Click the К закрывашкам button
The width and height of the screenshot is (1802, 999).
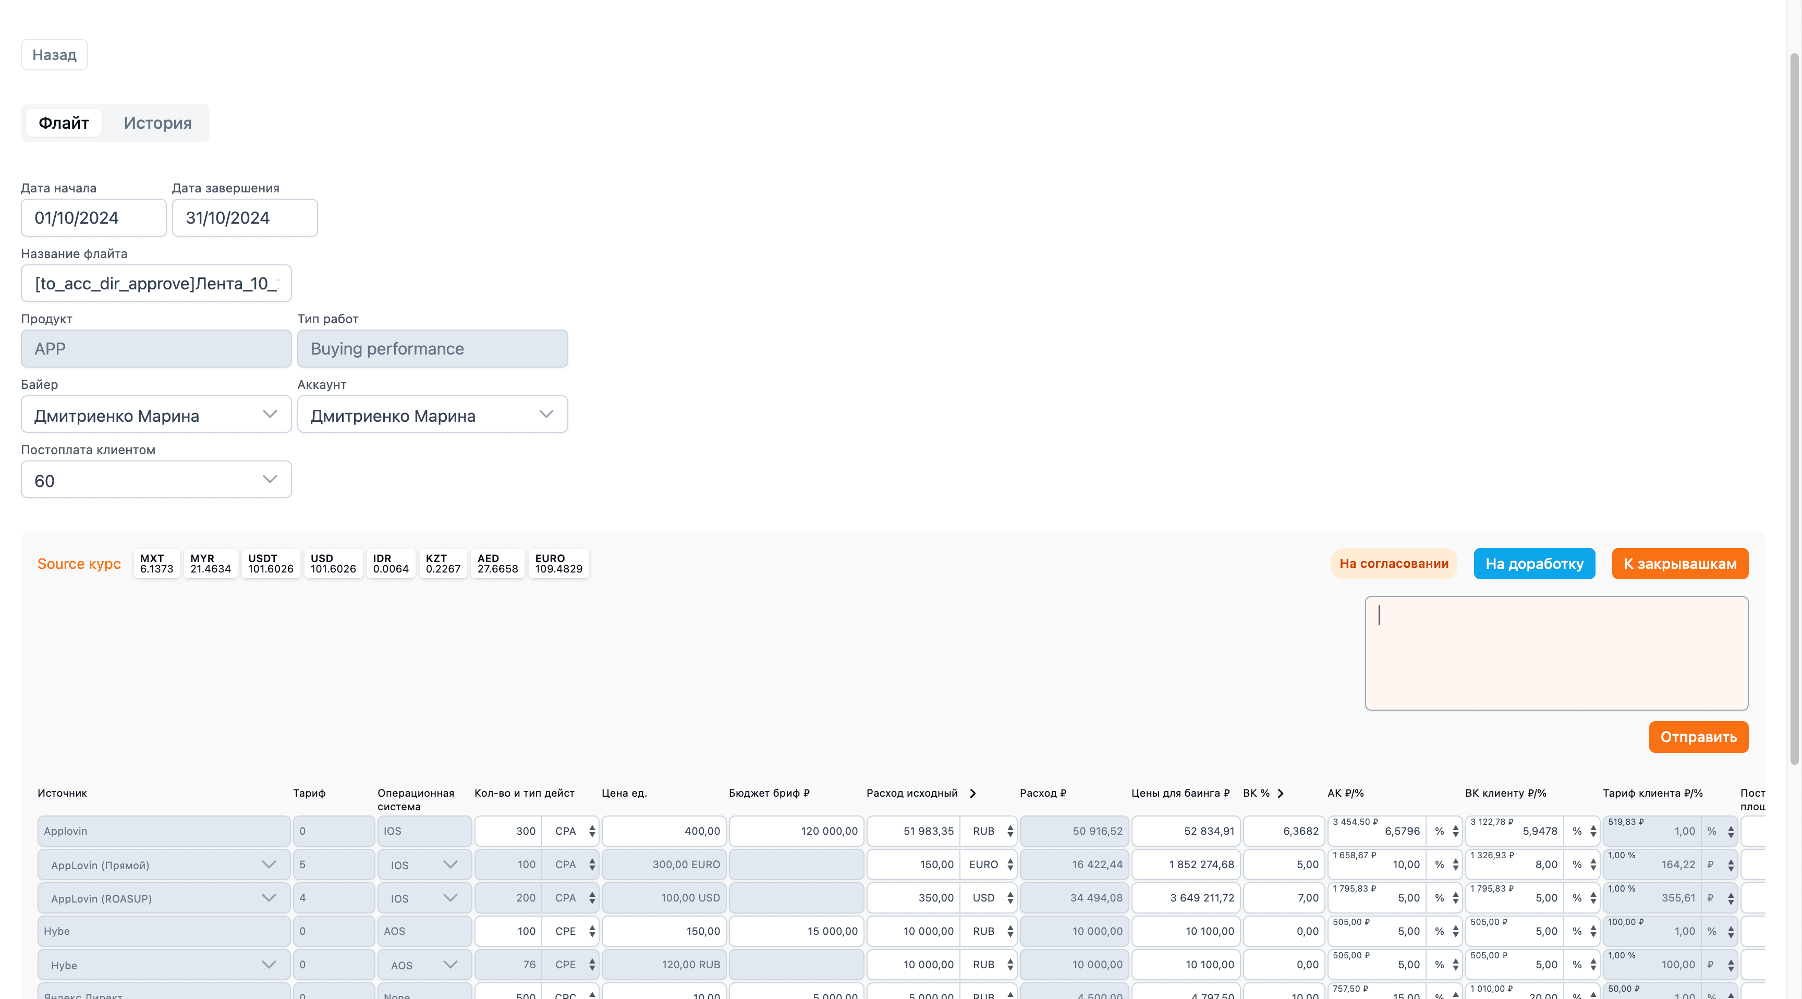1679,564
